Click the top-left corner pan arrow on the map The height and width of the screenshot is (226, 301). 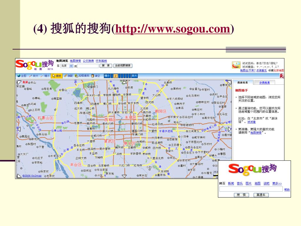[x=19, y=83]
